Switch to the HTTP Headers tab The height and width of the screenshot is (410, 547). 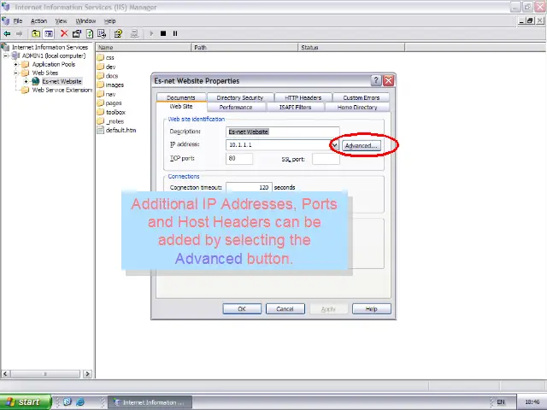point(303,97)
